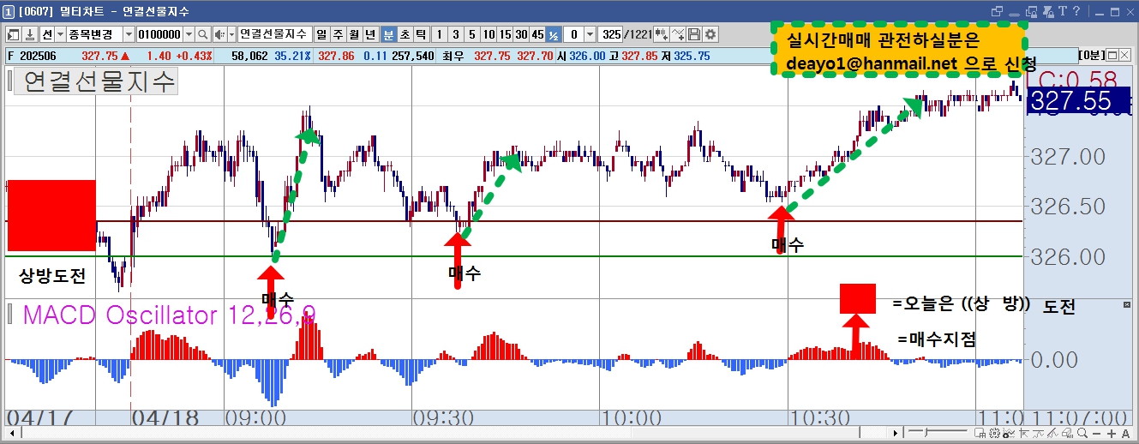Screen dimensions: 1139x444
Task: Select the 분 (minute) period toggle
Action: click(388, 34)
